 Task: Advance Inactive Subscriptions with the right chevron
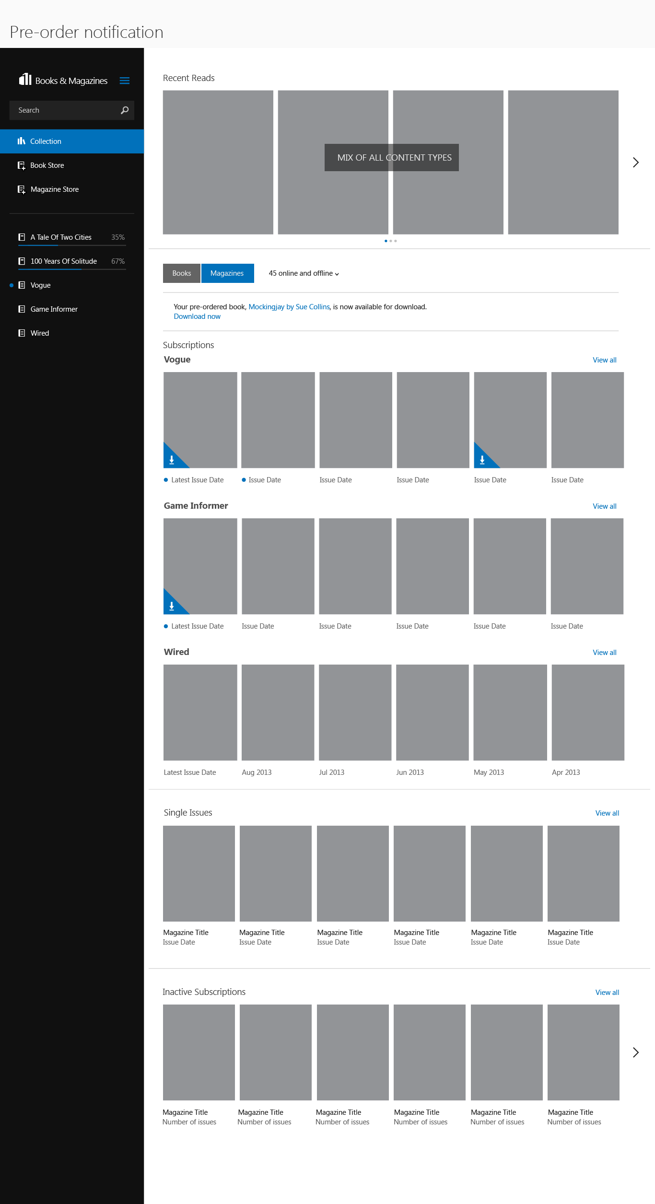pos(636,1052)
